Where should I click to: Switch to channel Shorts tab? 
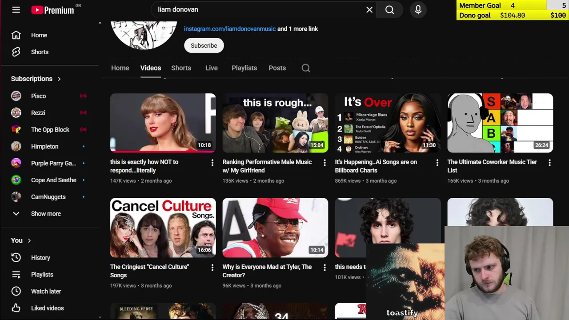(x=181, y=68)
